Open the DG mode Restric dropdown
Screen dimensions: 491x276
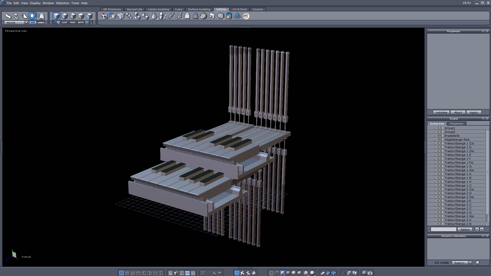470,263
